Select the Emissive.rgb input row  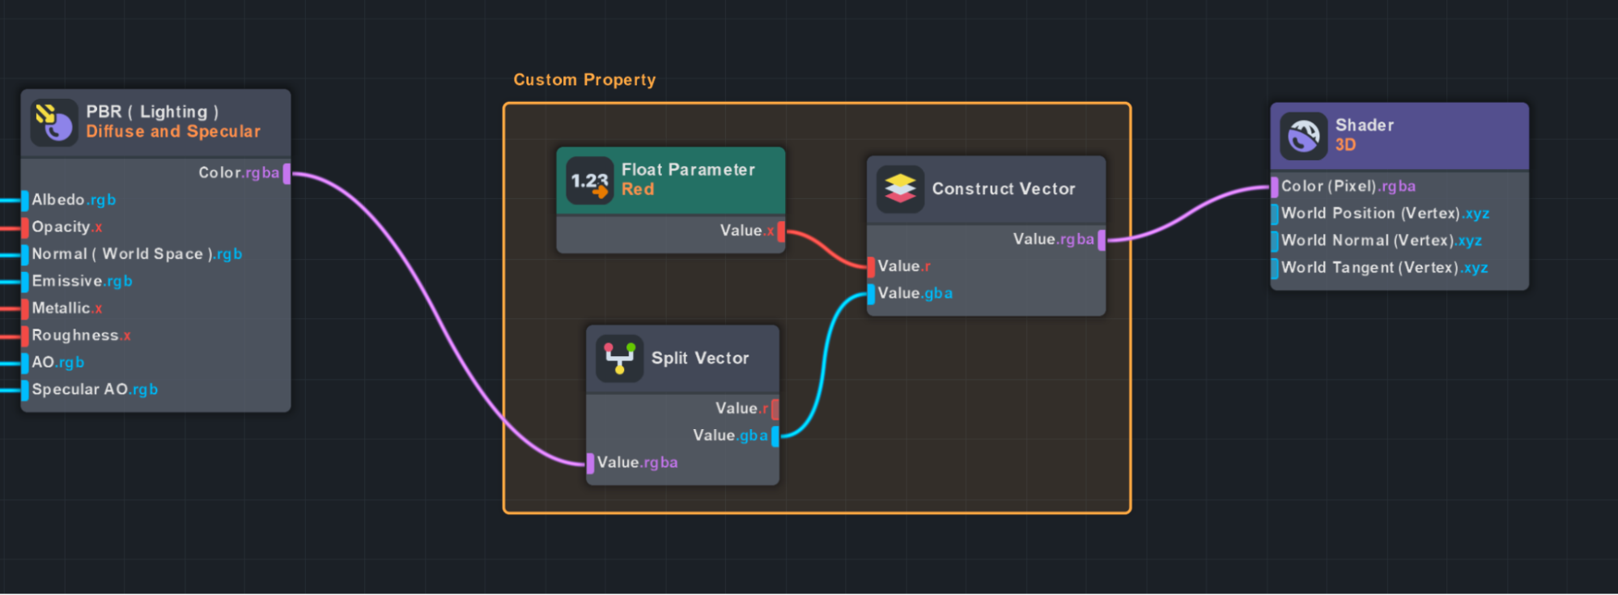[81, 282]
